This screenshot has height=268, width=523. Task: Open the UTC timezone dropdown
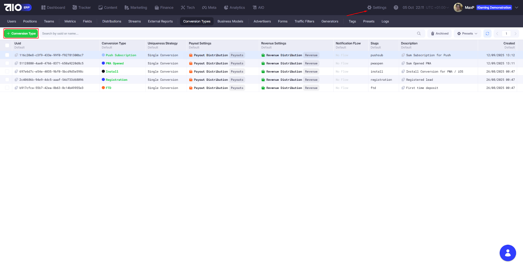[x=437, y=8]
